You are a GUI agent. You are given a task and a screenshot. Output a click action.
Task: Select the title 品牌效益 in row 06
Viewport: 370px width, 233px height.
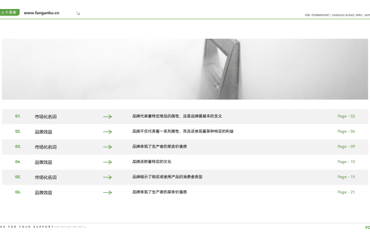[x=43, y=192]
